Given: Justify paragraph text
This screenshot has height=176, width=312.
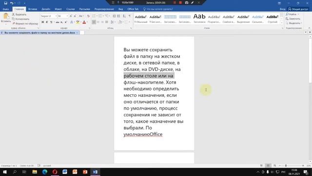Looking at the screenshot, I should pyautogui.click(x=107, y=22).
